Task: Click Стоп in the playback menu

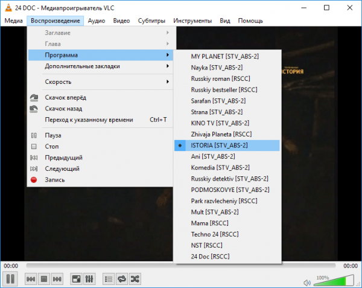Action: 100,147
